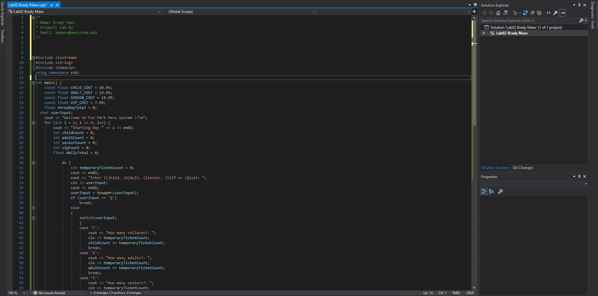
Task: Open the document tabs overflow dropdown
Action: (x=469, y=5)
